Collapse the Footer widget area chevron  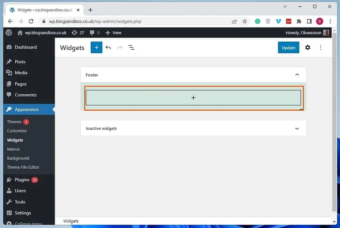pyautogui.click(x=297, y=75)
